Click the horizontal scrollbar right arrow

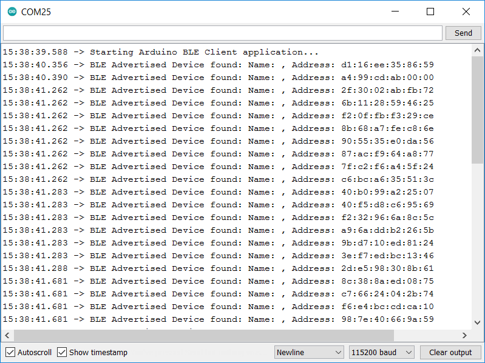click(x=464, y=335)
